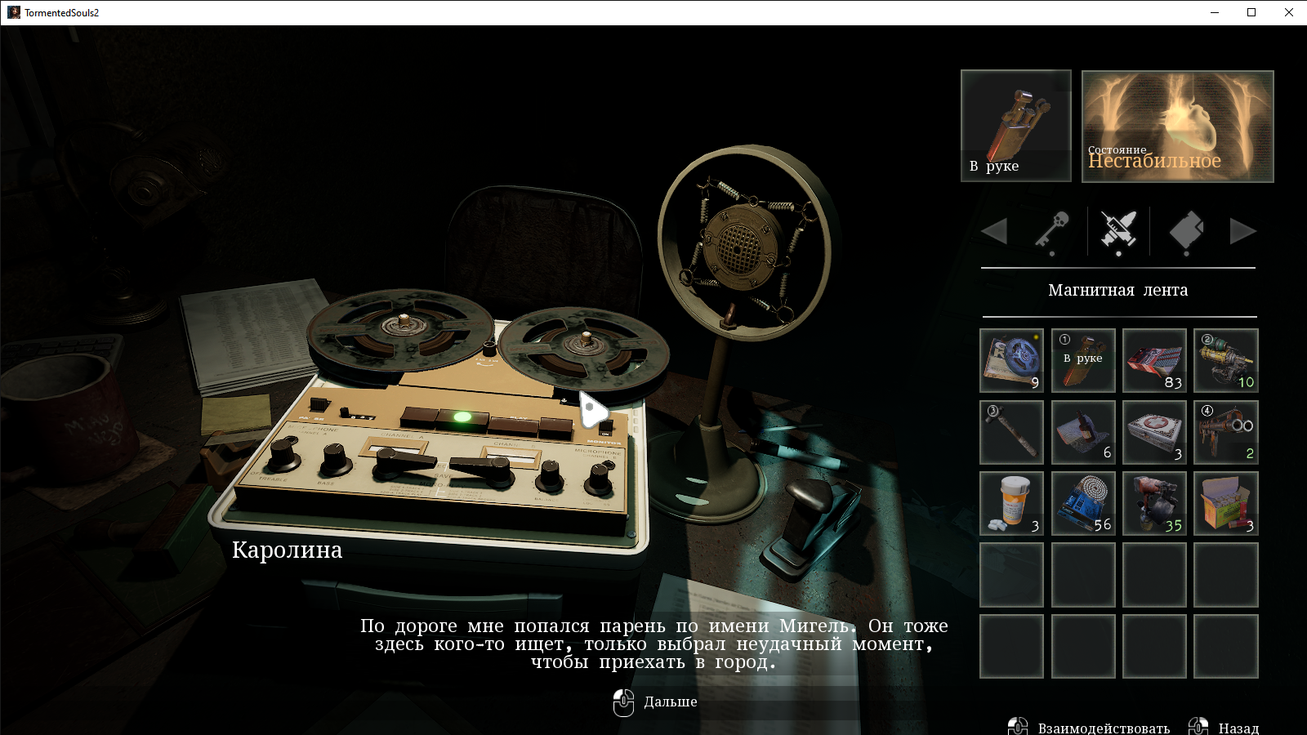Click 'Дальше' to continue dialogue

tap(671, 702)
